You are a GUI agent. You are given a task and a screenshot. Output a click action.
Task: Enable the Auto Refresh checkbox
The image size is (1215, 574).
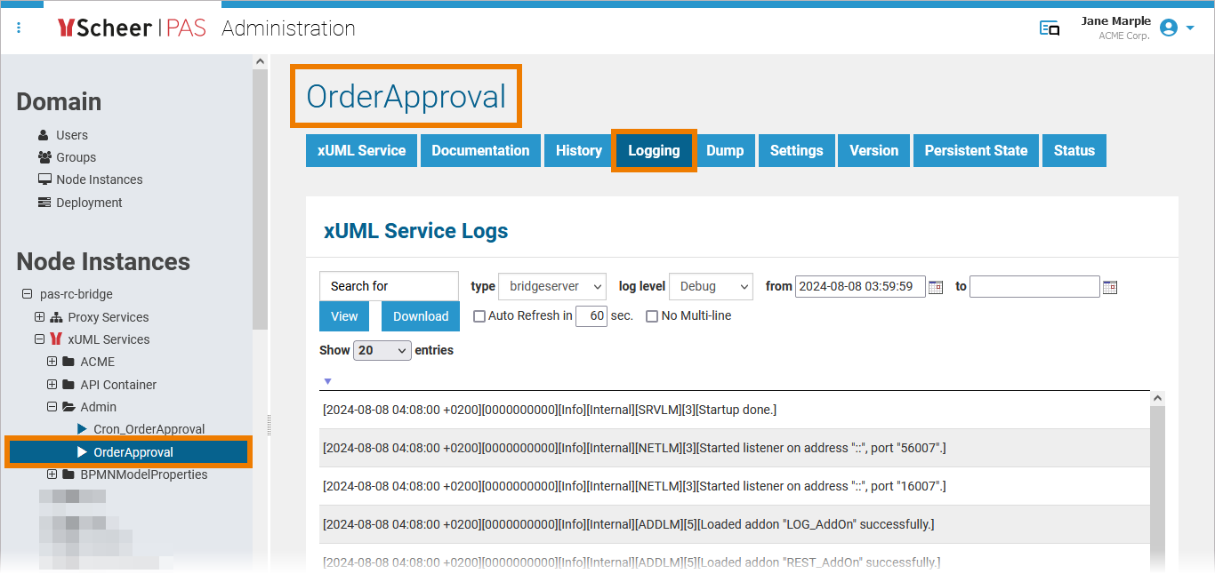479,316
